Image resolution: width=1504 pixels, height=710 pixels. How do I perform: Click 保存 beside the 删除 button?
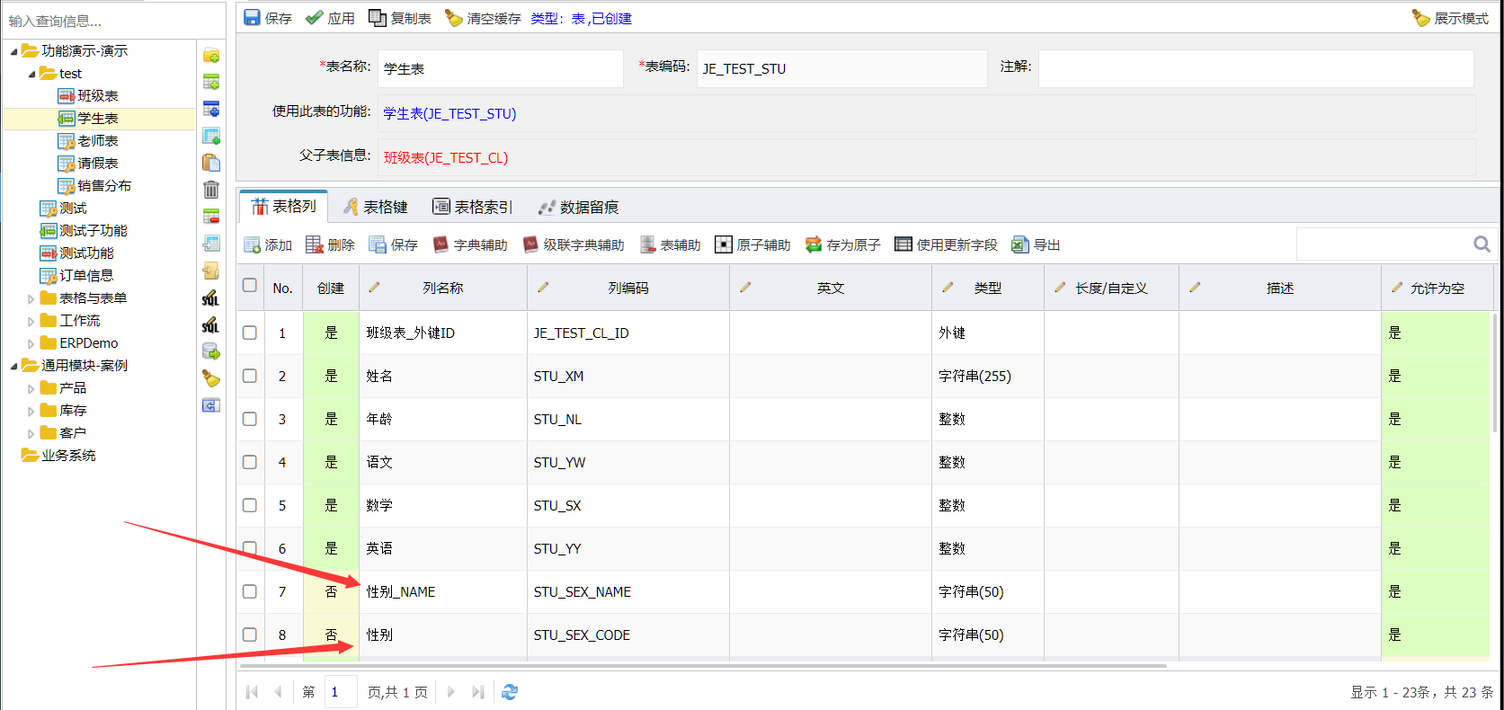(x=393, y=245)
